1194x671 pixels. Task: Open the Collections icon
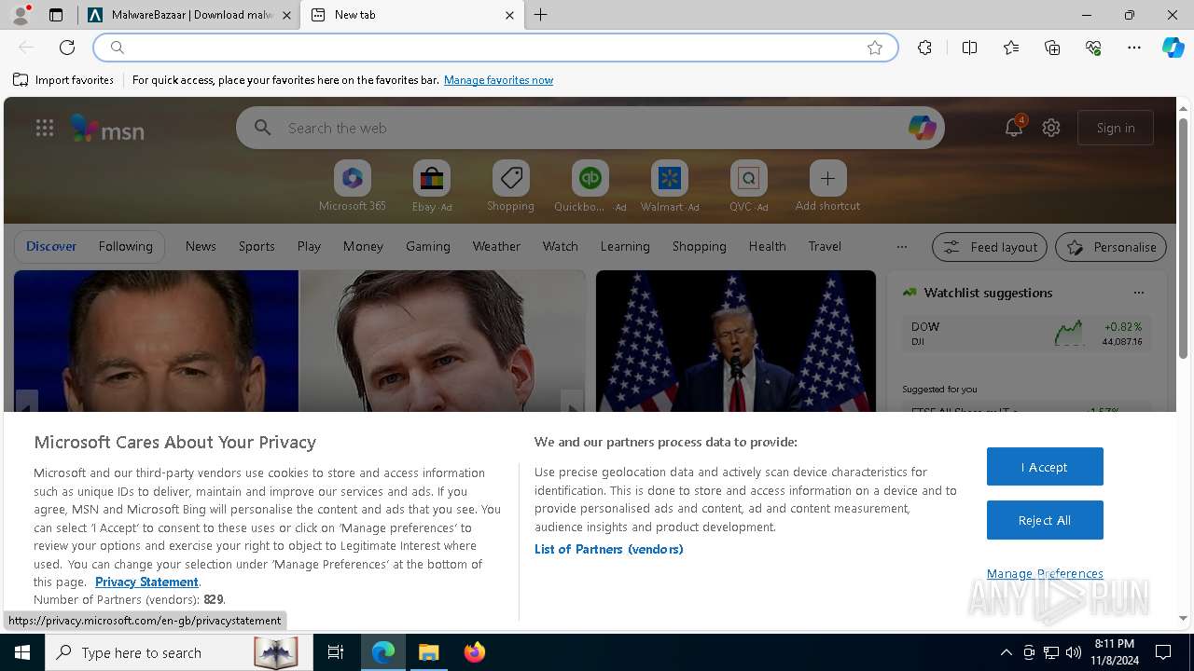[x=1052, y=48]
